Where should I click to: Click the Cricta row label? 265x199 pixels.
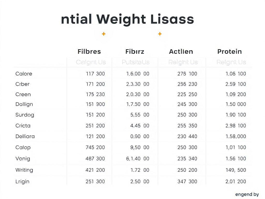[x=23, y=126]
